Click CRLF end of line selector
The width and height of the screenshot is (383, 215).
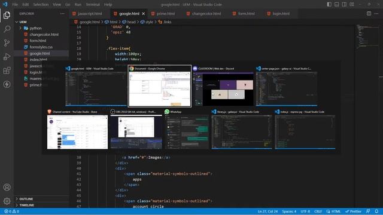click(318, 211)
